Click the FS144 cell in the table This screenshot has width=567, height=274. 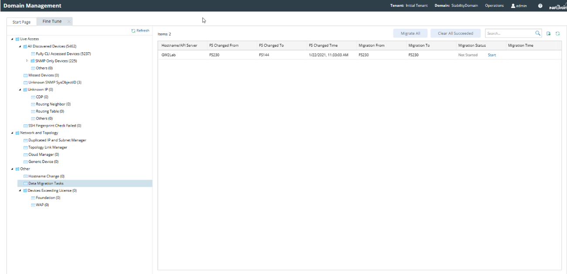(264, 55)
